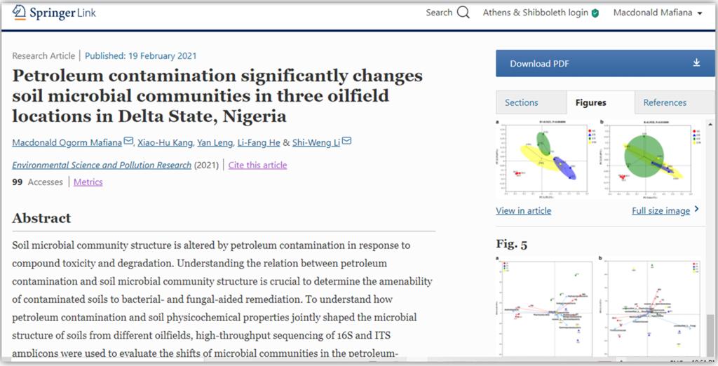Image resolution: width=718 pixels, height=366 pixels.
Task: Click the download arrow icon on PDF button
Action: pos(696,63)
